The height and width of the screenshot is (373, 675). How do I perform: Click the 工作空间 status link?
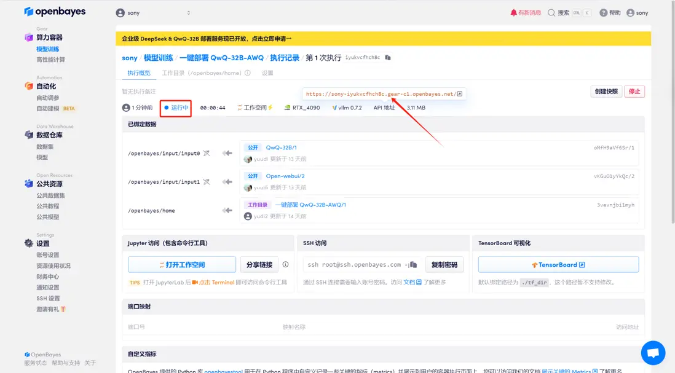click(255, 108)
